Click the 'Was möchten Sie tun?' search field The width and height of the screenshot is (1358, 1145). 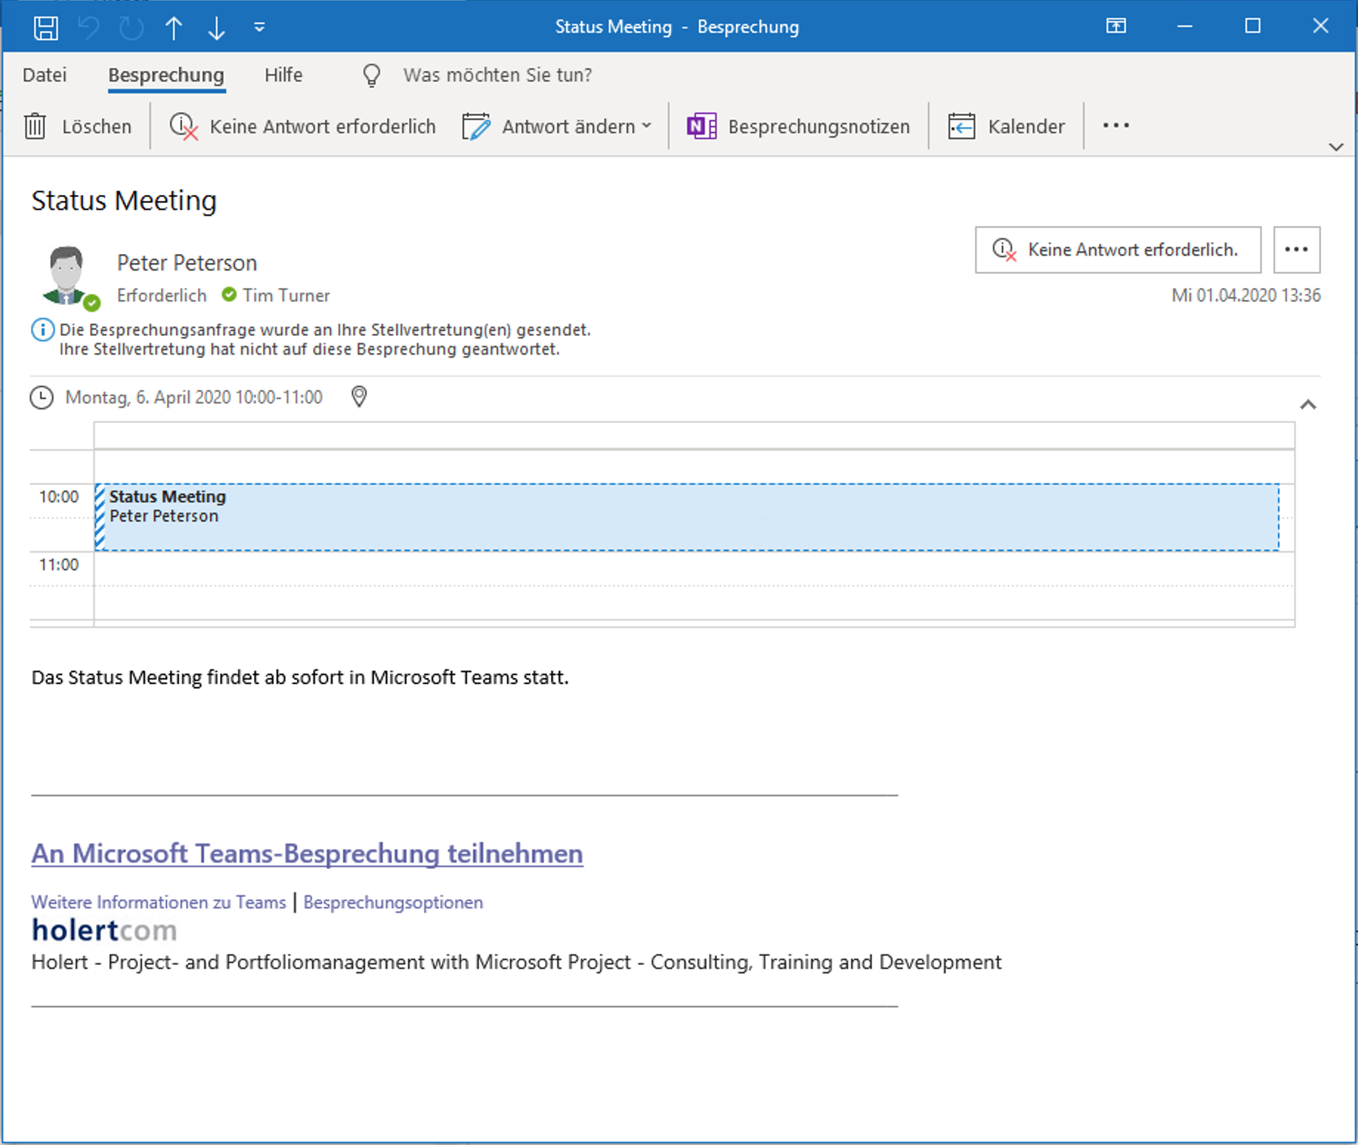tap(497, 75)
